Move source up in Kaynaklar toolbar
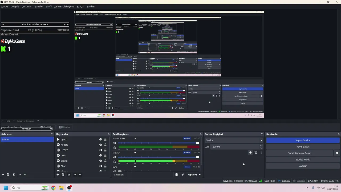 pos(75,175)
